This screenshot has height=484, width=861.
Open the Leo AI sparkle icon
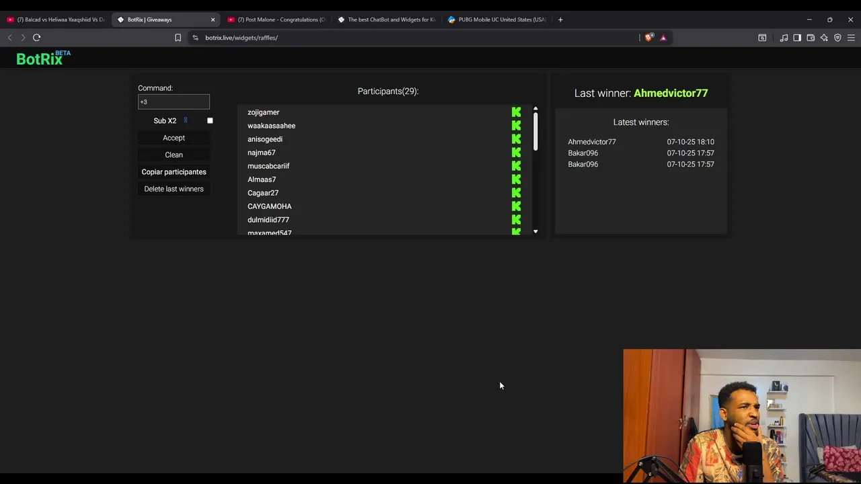click(824, 38)
